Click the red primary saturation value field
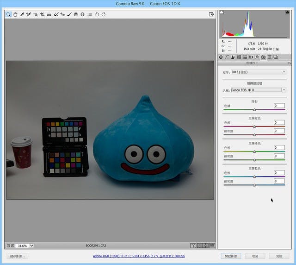This screenshot has width=296, height=265. pos(279,131)
